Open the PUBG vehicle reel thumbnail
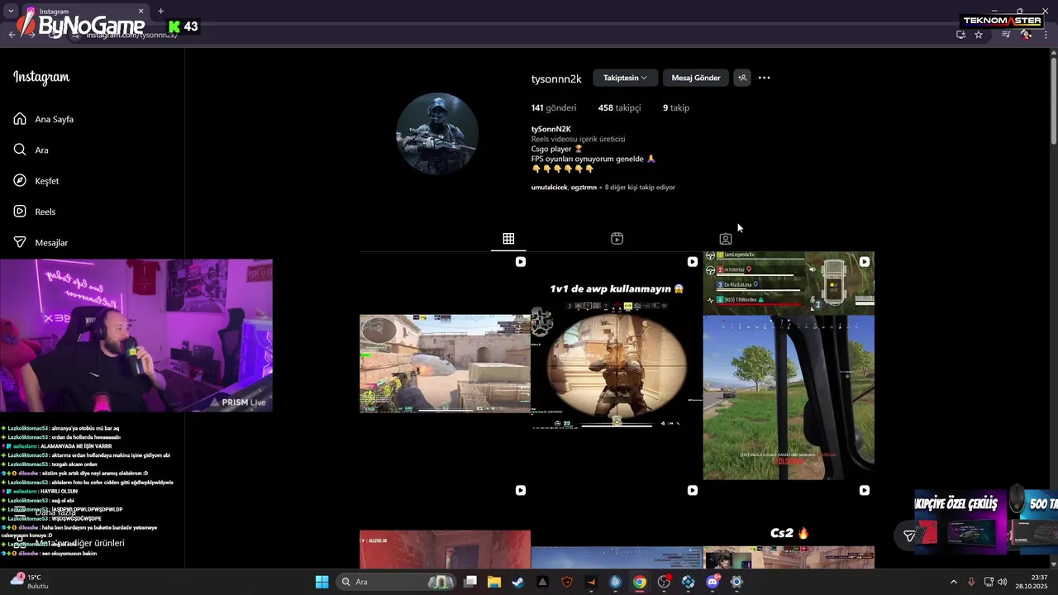The image size is (1058, 595). click(789, 365)
